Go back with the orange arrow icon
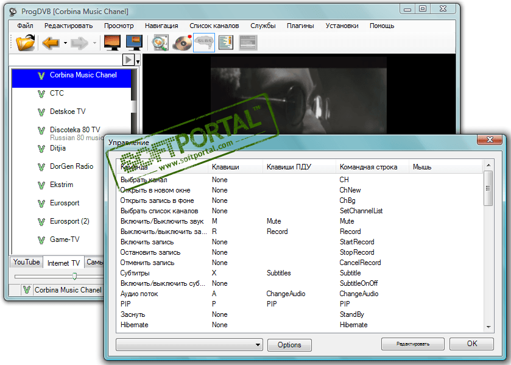 [x=51, y=43]
